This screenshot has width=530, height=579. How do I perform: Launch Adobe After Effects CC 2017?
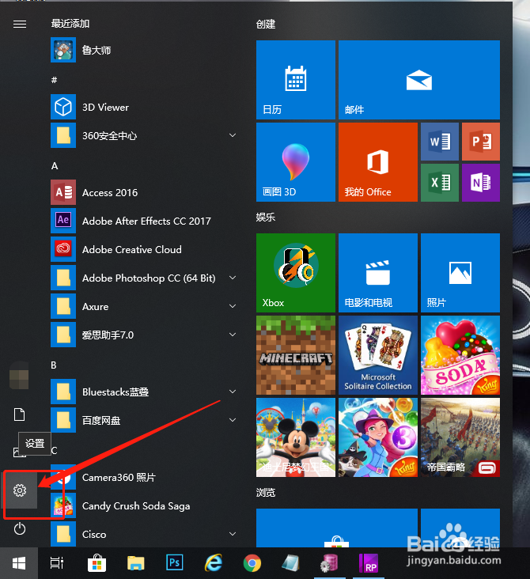(x=144, y=221)
